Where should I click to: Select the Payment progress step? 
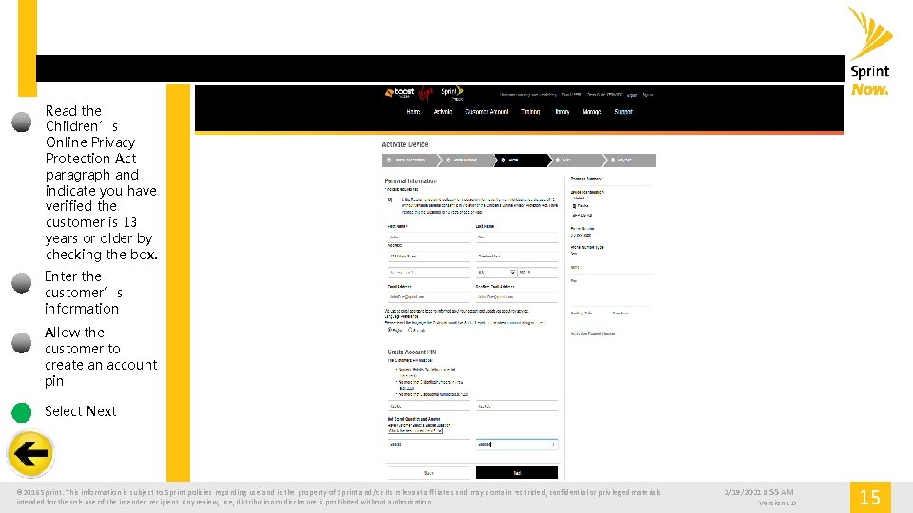pyautogui.click(x=630, y=160)
